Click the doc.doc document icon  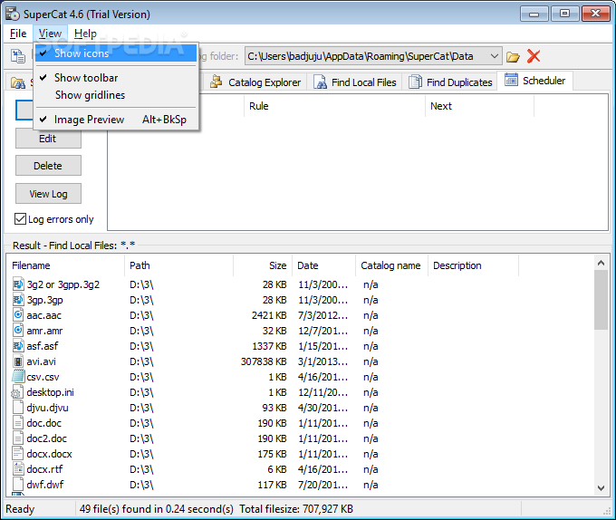point(18,422)
